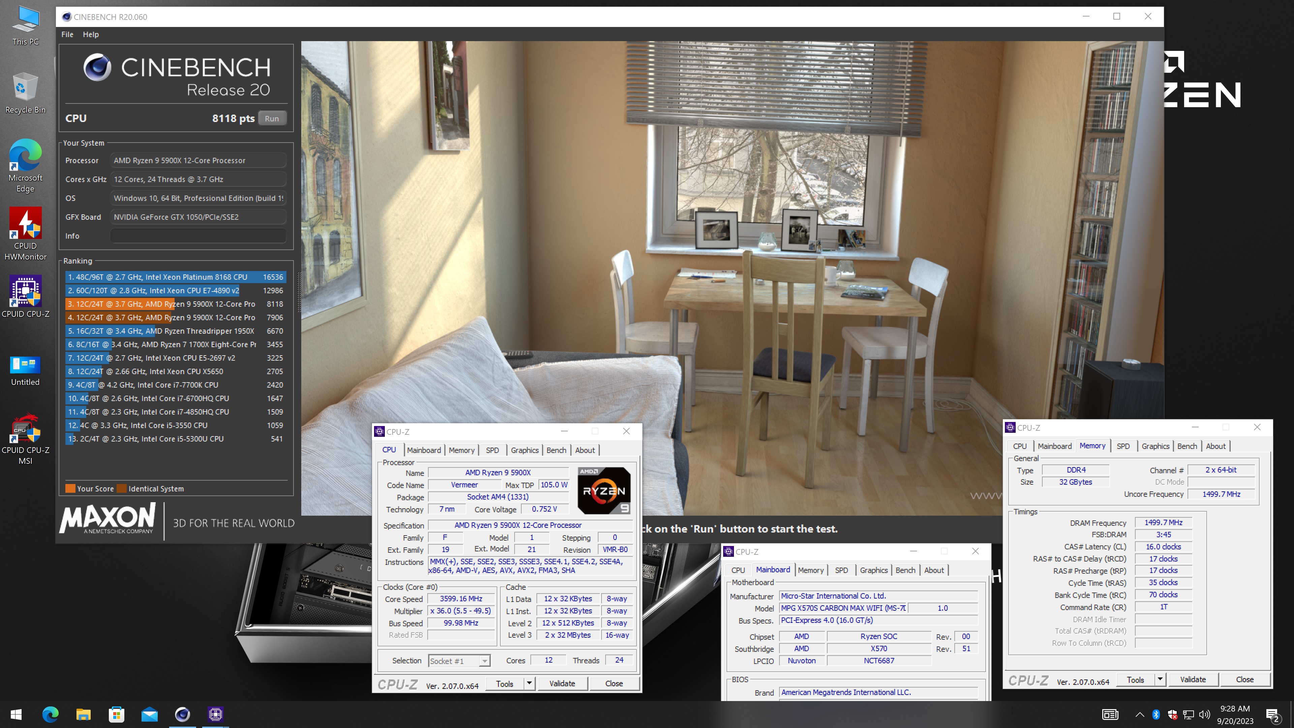1294x728 pixels.
Task: Click the Cinebench title bar logo icon
Action: coord(66,17)
